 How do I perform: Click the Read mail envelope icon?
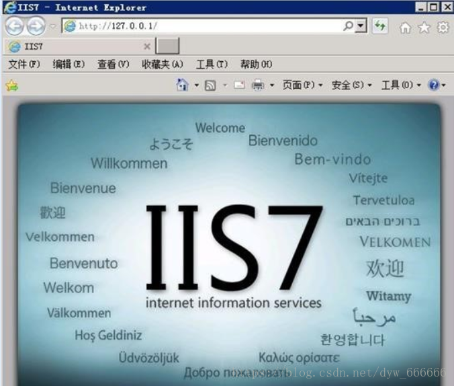(x=240, y=85)
